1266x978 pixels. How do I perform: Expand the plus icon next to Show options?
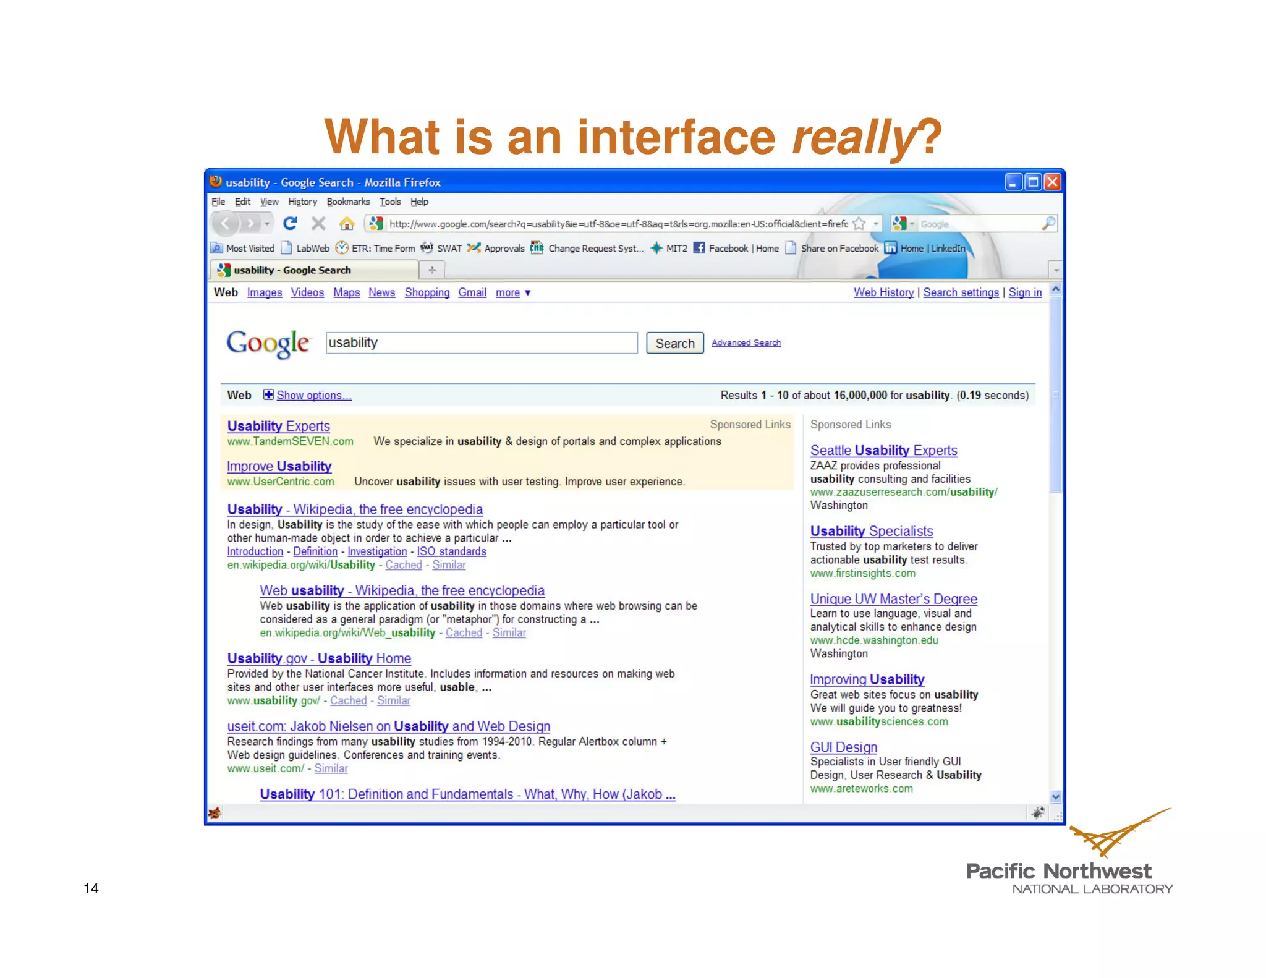pos(268,394)
